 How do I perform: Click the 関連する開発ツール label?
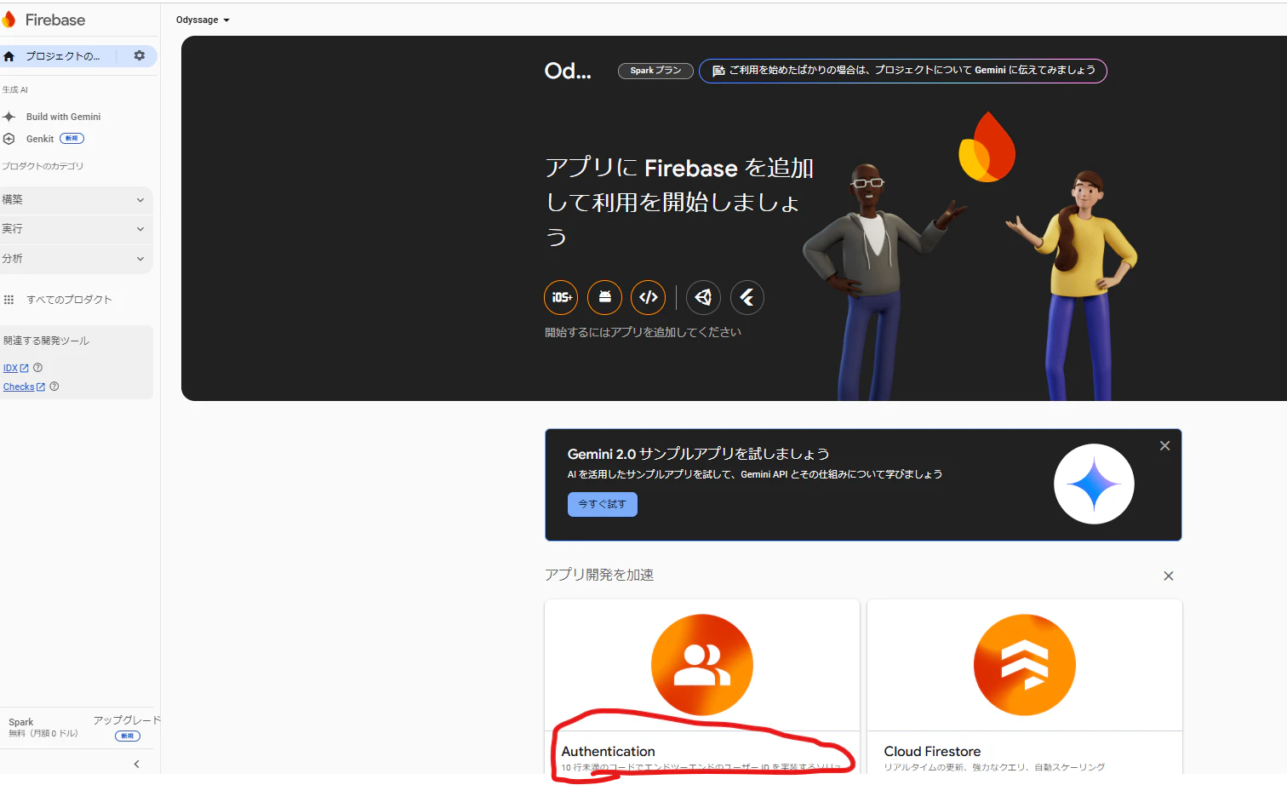(x=46, y=341)
